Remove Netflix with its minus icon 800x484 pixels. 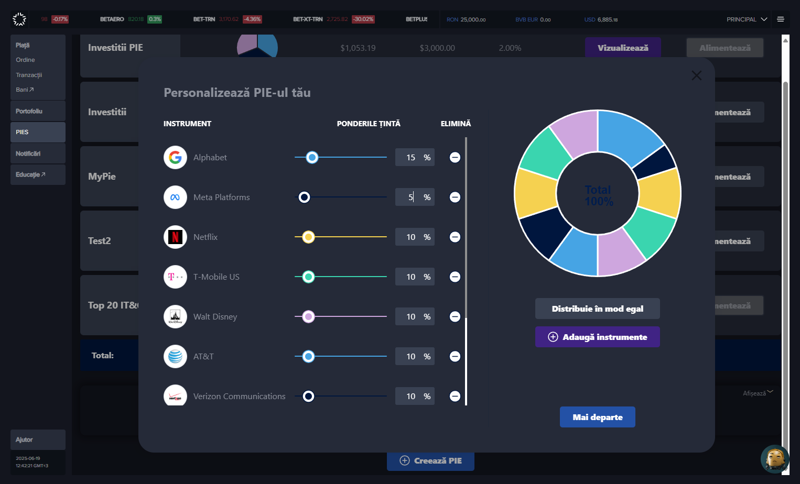(x=455, y=237)
